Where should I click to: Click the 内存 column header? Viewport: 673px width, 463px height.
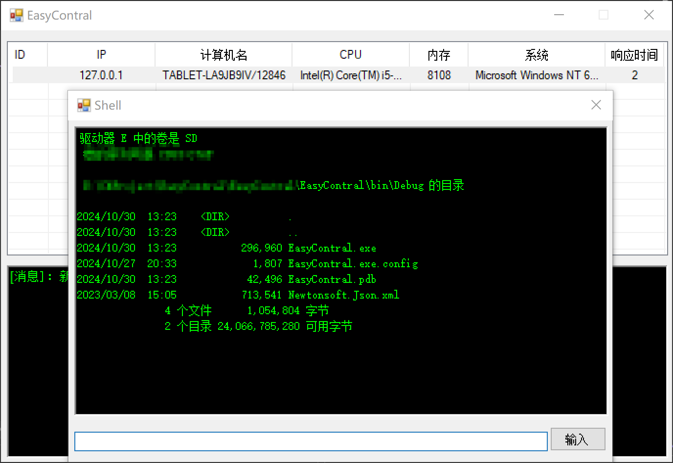click(439, 54)
